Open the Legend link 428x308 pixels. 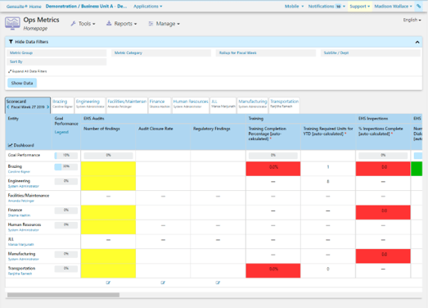[61, 132]
